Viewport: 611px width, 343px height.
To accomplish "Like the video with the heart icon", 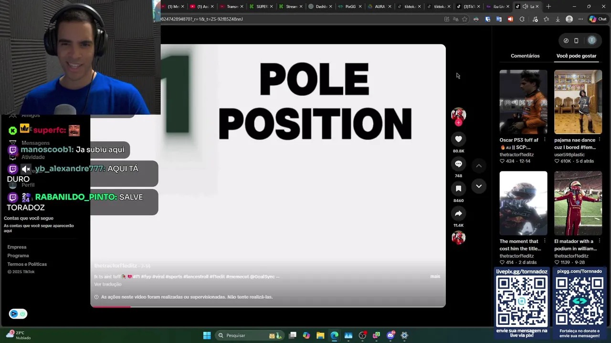I will coord(458,139).
